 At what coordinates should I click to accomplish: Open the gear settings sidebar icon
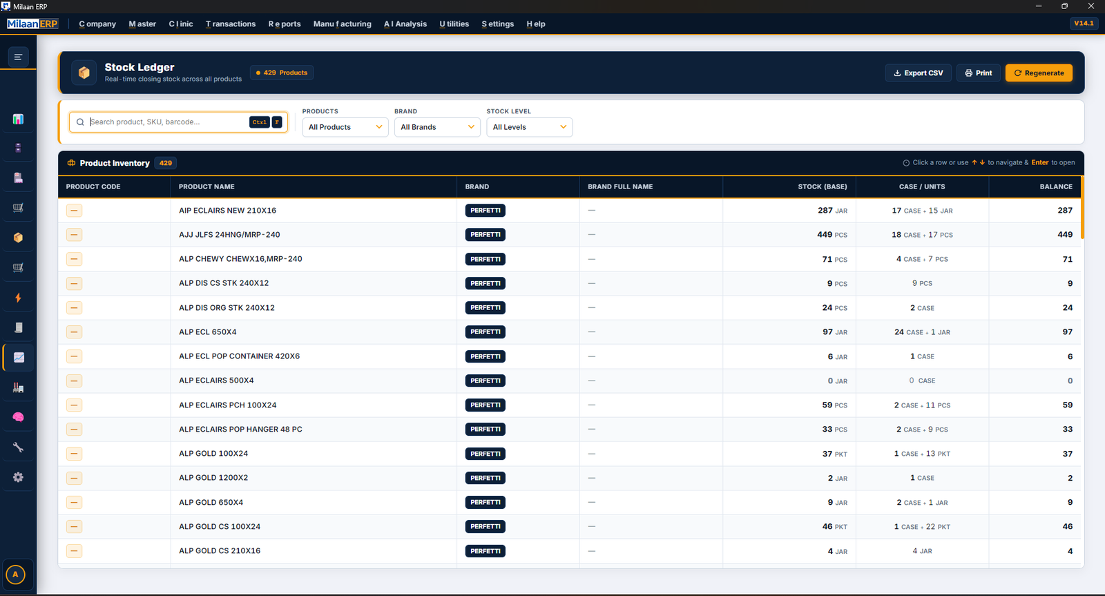(18, 477)
